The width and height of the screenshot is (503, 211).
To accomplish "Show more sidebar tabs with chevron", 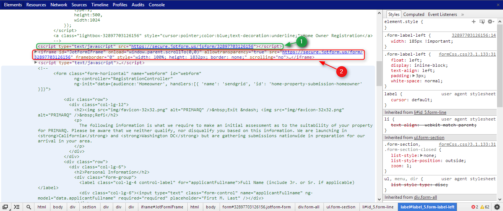I will [463, 14].
